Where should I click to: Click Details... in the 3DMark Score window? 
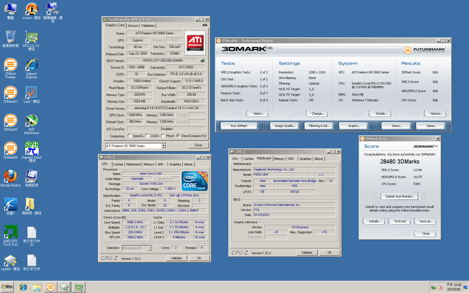375,221
